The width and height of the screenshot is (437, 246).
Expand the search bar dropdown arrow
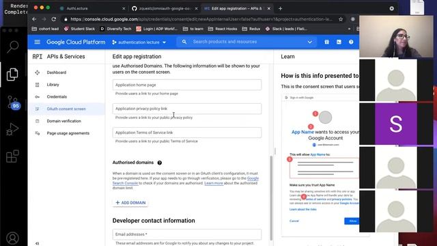click(x=309, y=42)
